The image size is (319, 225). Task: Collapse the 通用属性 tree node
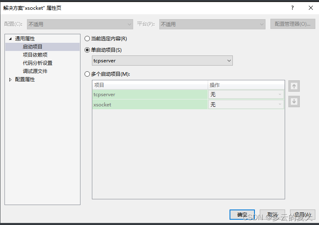10,39
